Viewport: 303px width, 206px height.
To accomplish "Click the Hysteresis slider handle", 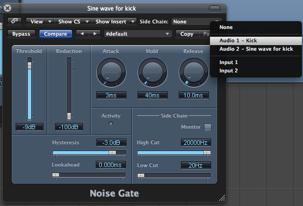I will (x=113, y=153).
